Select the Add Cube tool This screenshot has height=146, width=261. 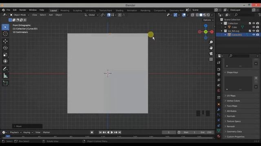click(x=5, y=83)
